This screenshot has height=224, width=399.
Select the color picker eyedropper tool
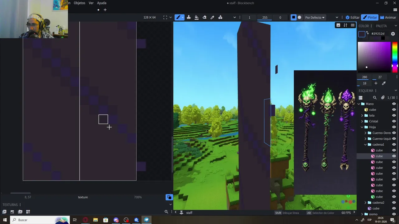pos(212,17)
